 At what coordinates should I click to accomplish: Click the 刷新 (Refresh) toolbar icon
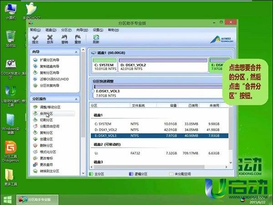point(96,39)
